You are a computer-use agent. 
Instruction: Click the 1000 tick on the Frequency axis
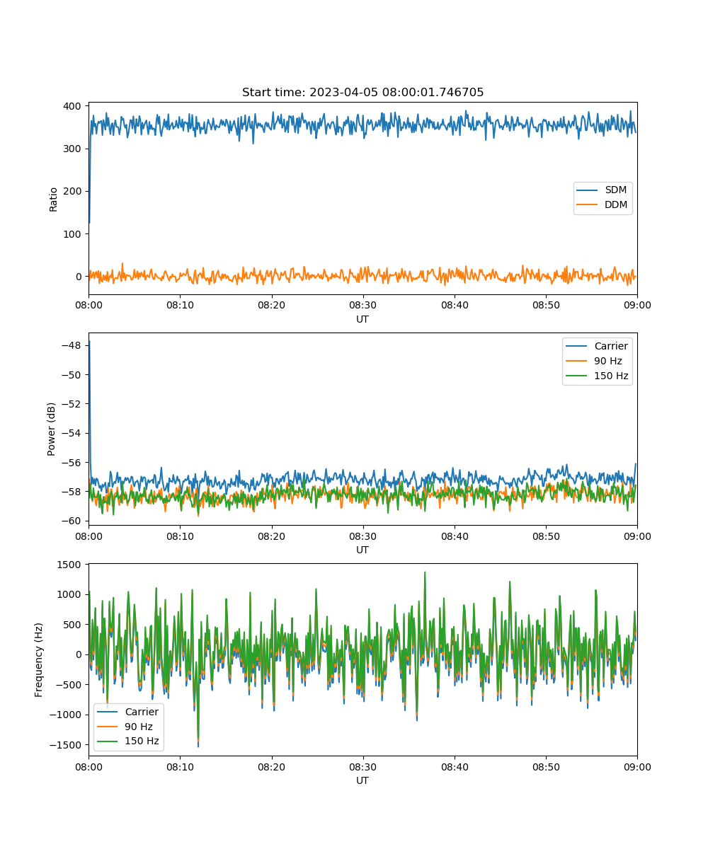click(x=71, y=594)
